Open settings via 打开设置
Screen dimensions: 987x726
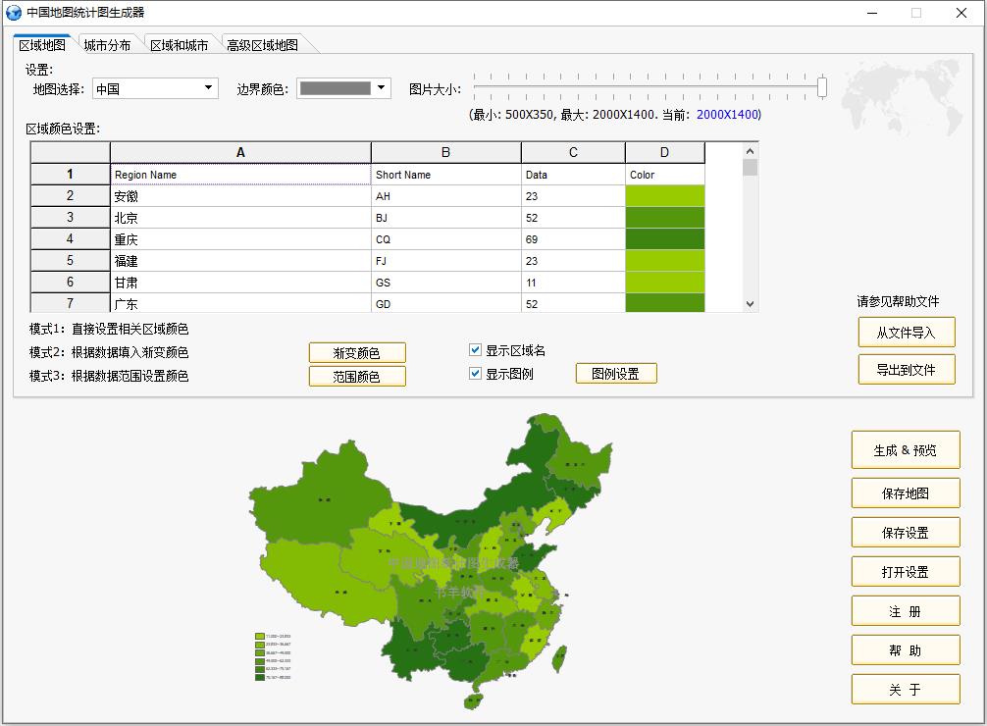(905, 571)
